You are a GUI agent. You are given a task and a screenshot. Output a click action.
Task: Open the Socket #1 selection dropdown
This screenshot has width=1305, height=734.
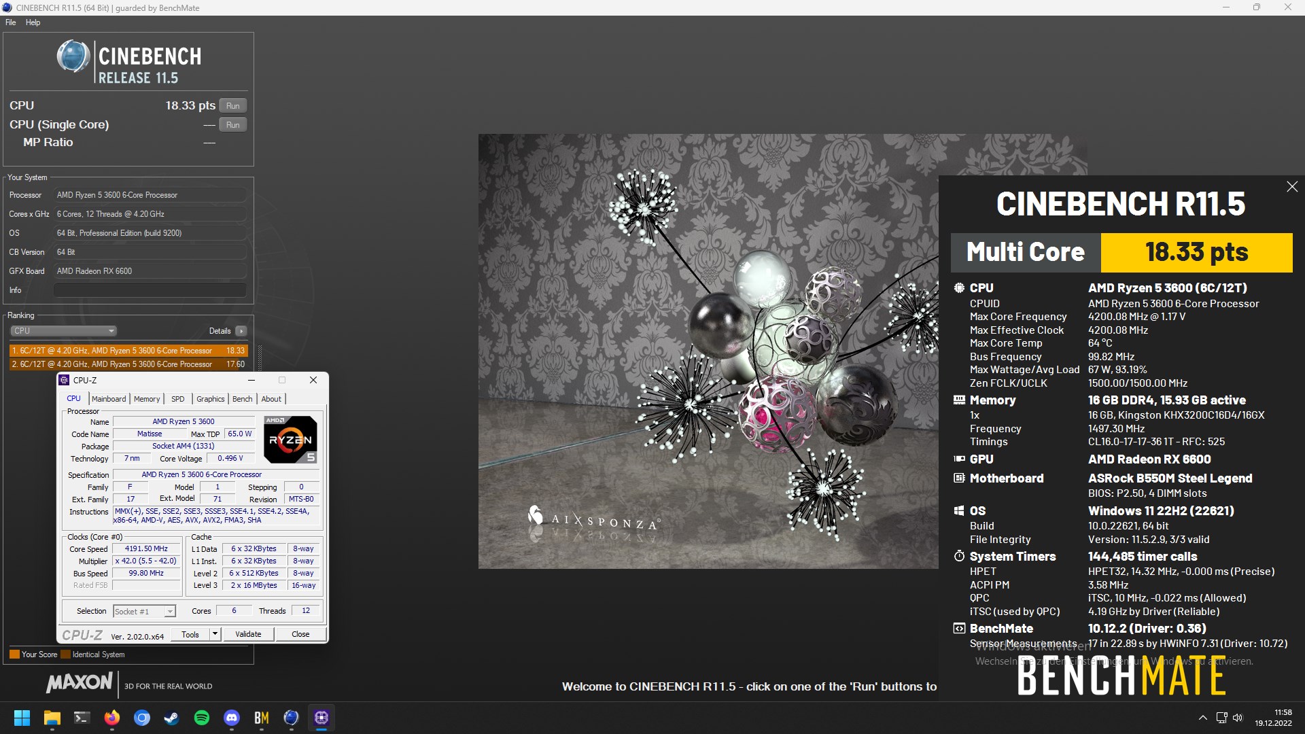click(145, 612)
